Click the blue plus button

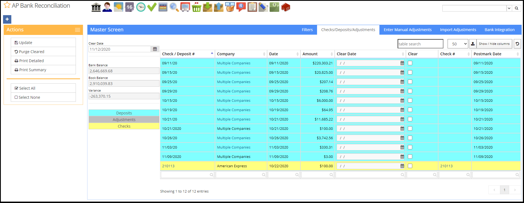[7, 19]
